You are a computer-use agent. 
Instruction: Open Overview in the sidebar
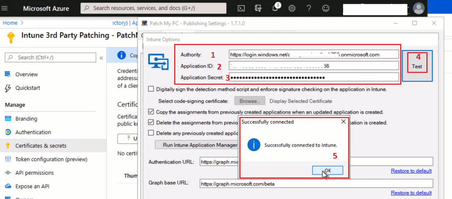coord(26,74)
